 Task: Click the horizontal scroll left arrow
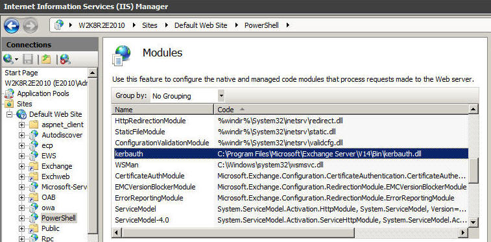(117, 232)
